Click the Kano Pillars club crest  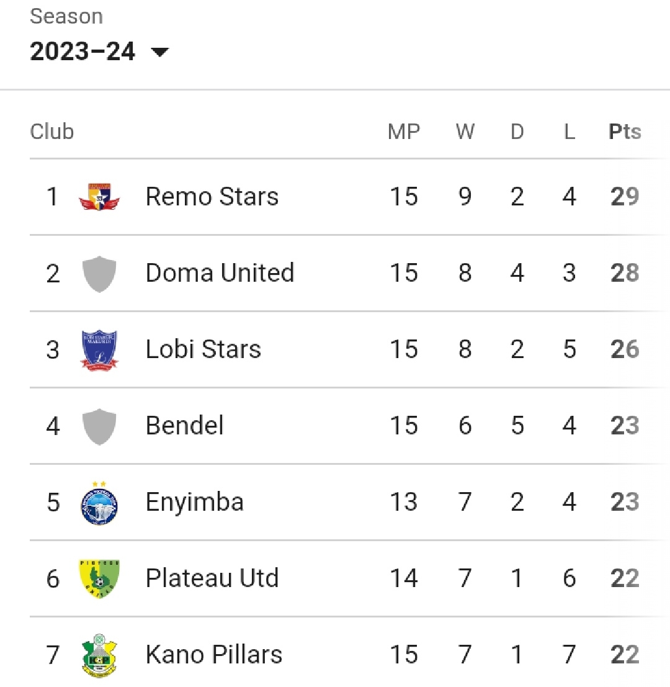click(x=99, y=655)
